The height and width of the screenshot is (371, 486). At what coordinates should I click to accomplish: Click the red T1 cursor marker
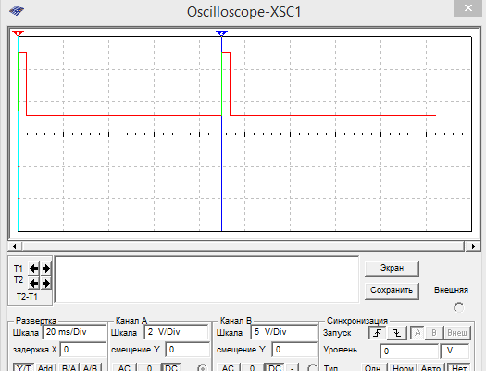[18, 33]
